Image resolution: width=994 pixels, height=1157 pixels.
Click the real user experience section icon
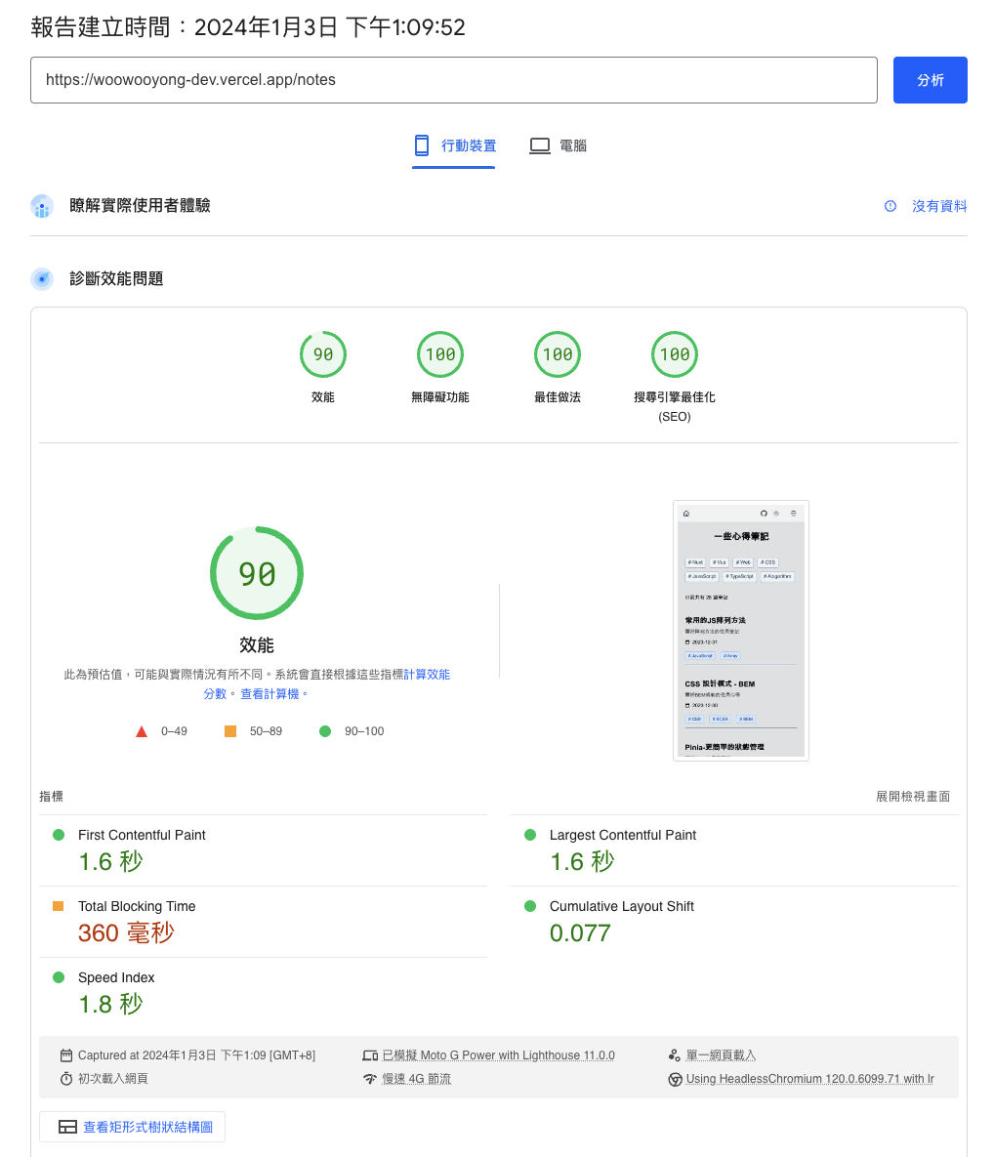tap(42, 206)
